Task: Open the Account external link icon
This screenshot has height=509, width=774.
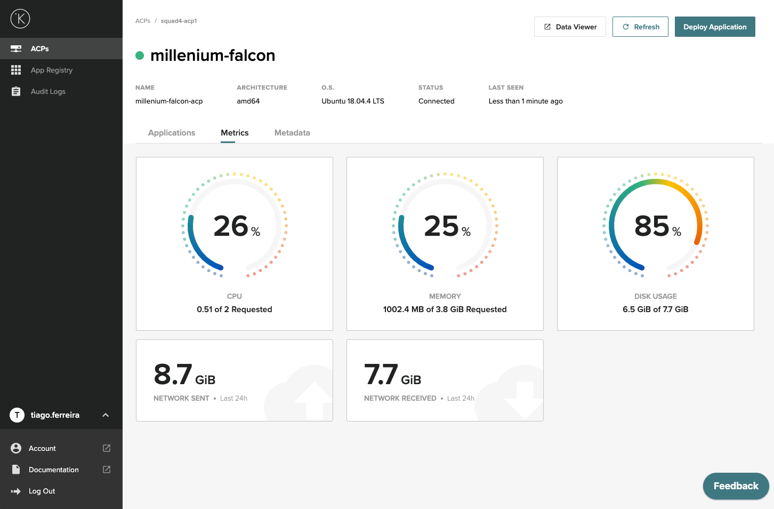Action: pos(107,448)
